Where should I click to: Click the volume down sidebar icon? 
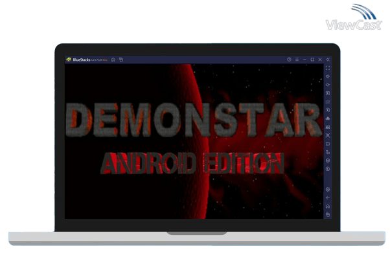tap(328, 85)
